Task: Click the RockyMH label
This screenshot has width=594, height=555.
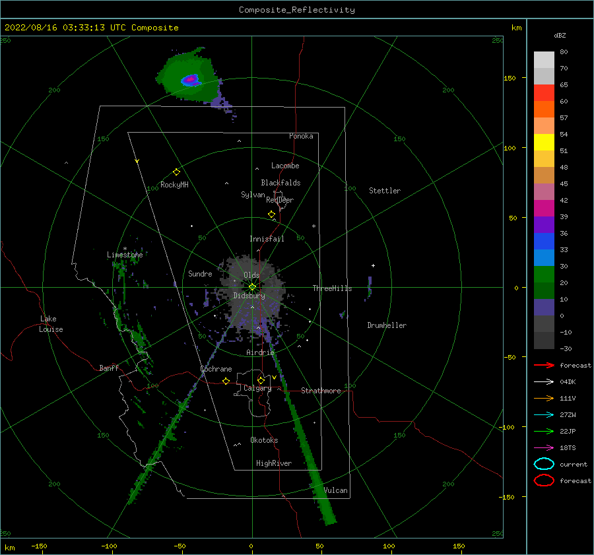Action: tap(174, 185)
